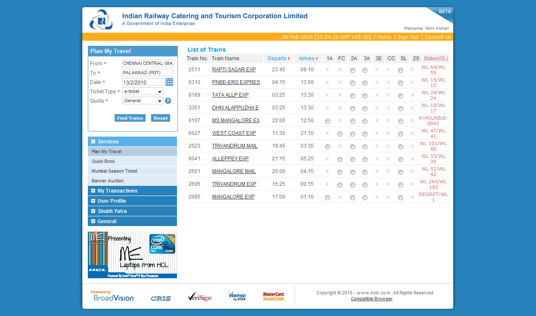This screenshot has width=536, height=316.
Task: Select 2A class for Rapti Sagar Exp
Action: [353, 70]
